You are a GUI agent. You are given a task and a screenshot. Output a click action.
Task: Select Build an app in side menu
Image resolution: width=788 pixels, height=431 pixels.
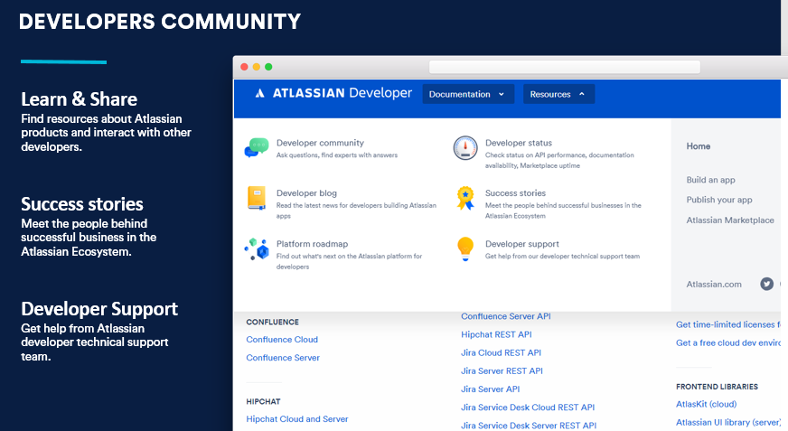710,180
